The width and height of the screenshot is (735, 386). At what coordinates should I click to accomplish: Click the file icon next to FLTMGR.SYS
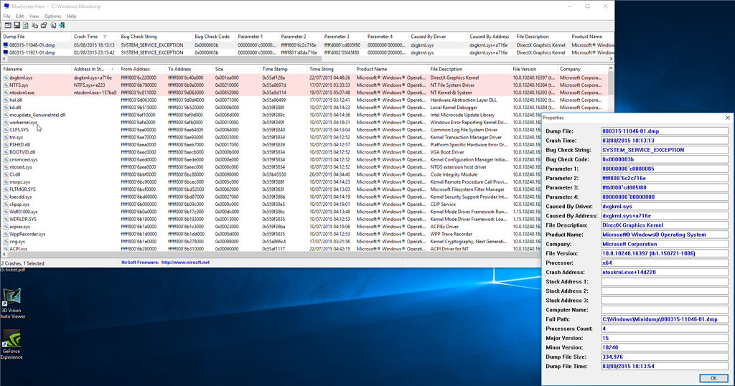[x=6, y=189]
